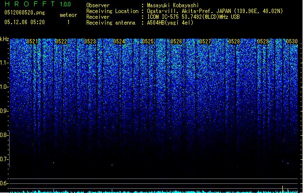
Task: Click the 0523 time marker
Action: pos(90,41)
